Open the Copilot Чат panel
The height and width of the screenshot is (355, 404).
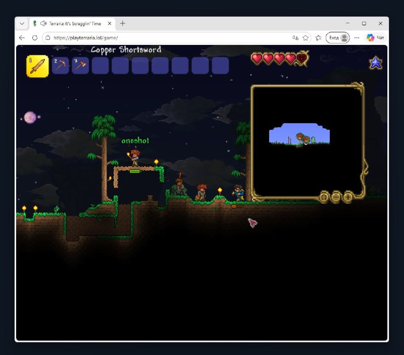(x=375, y=37)
